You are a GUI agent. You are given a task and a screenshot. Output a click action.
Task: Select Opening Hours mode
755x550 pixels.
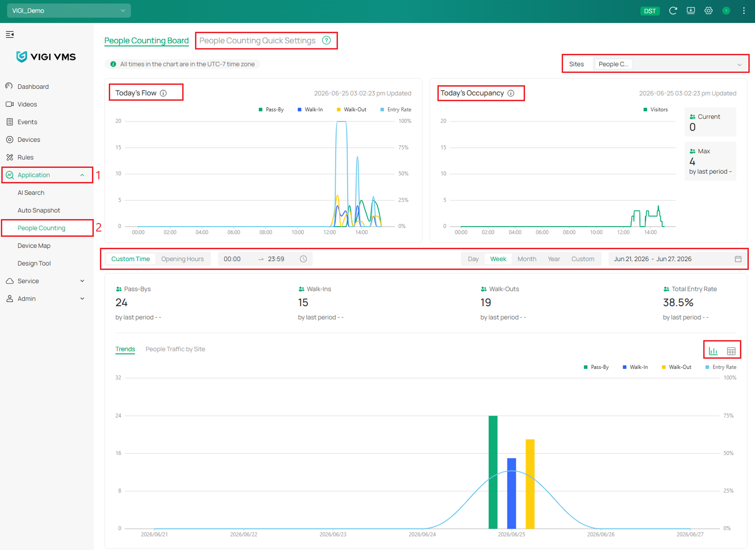click(182, 259)
